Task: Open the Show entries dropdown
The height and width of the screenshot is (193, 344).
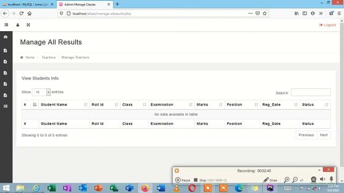Action: click(41, 92)
